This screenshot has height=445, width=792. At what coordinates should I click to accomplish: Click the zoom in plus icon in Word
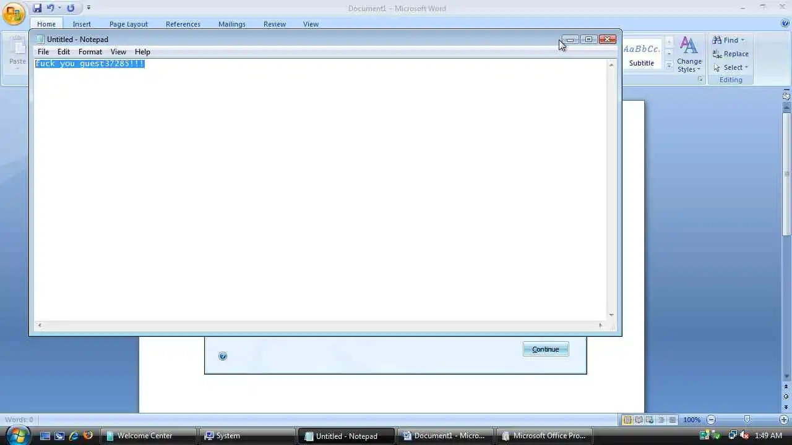coord(783,420)
